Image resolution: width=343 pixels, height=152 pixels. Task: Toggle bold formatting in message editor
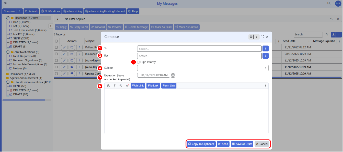click(x=108, y=86)
